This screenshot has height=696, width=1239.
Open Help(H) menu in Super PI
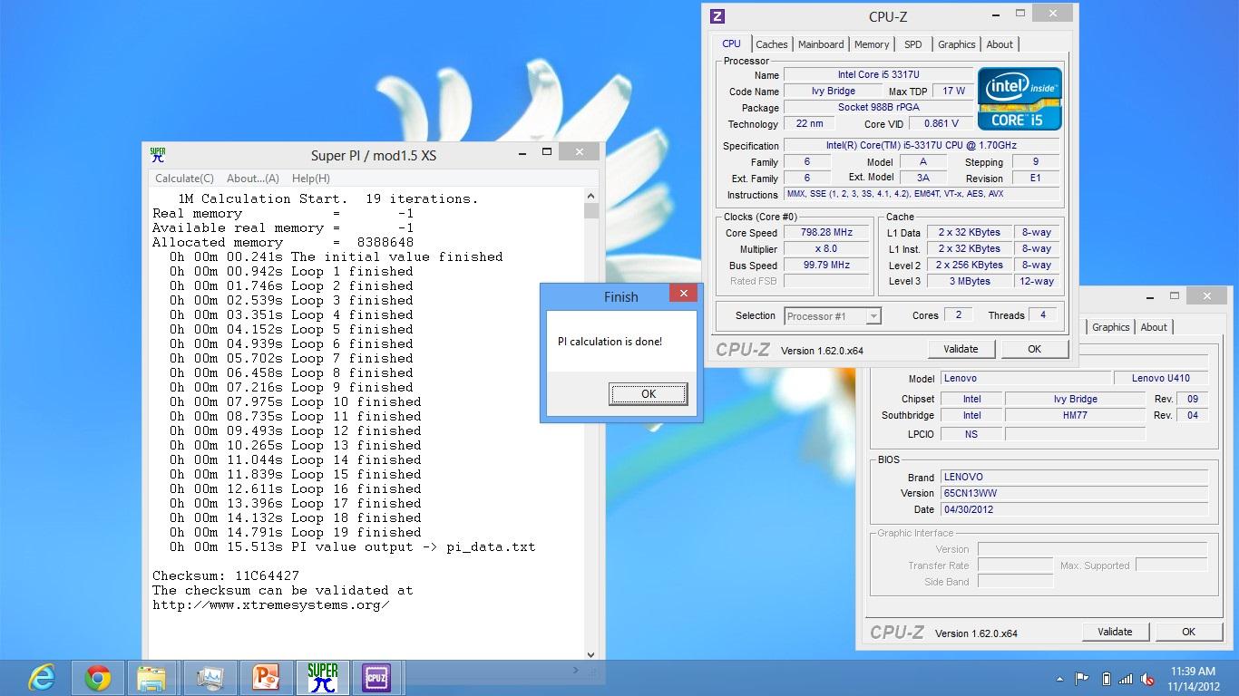coord(311,179)
